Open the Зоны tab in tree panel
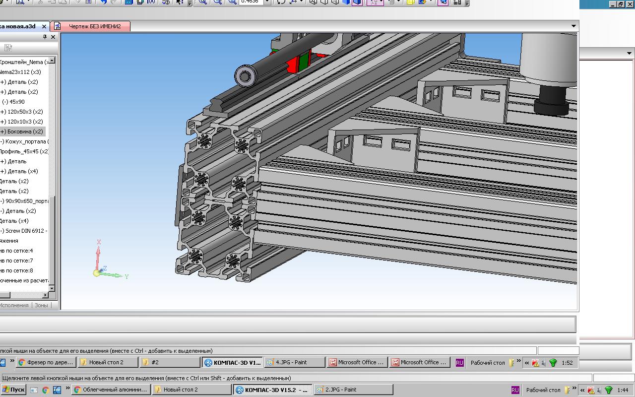 pyautogui.click(x=41, y=305)
